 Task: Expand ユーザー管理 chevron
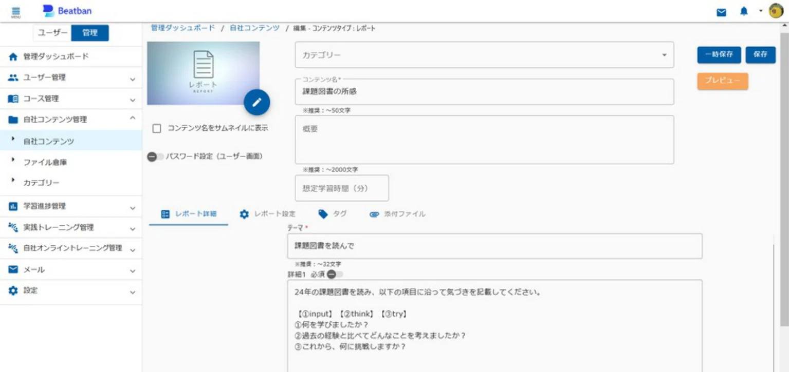pos(133,79)
